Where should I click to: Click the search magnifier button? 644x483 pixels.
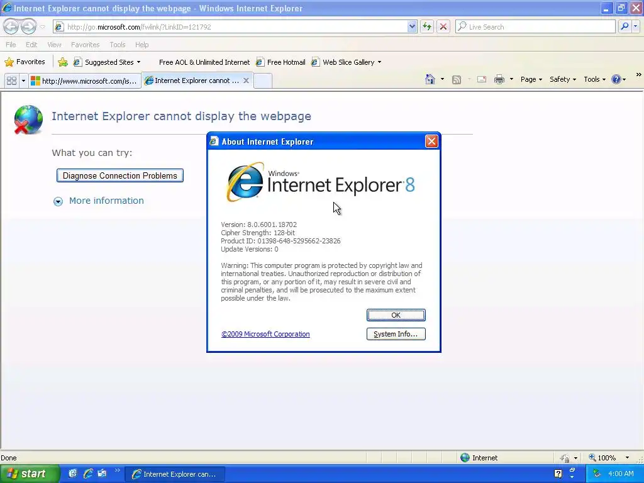[625, 26]
